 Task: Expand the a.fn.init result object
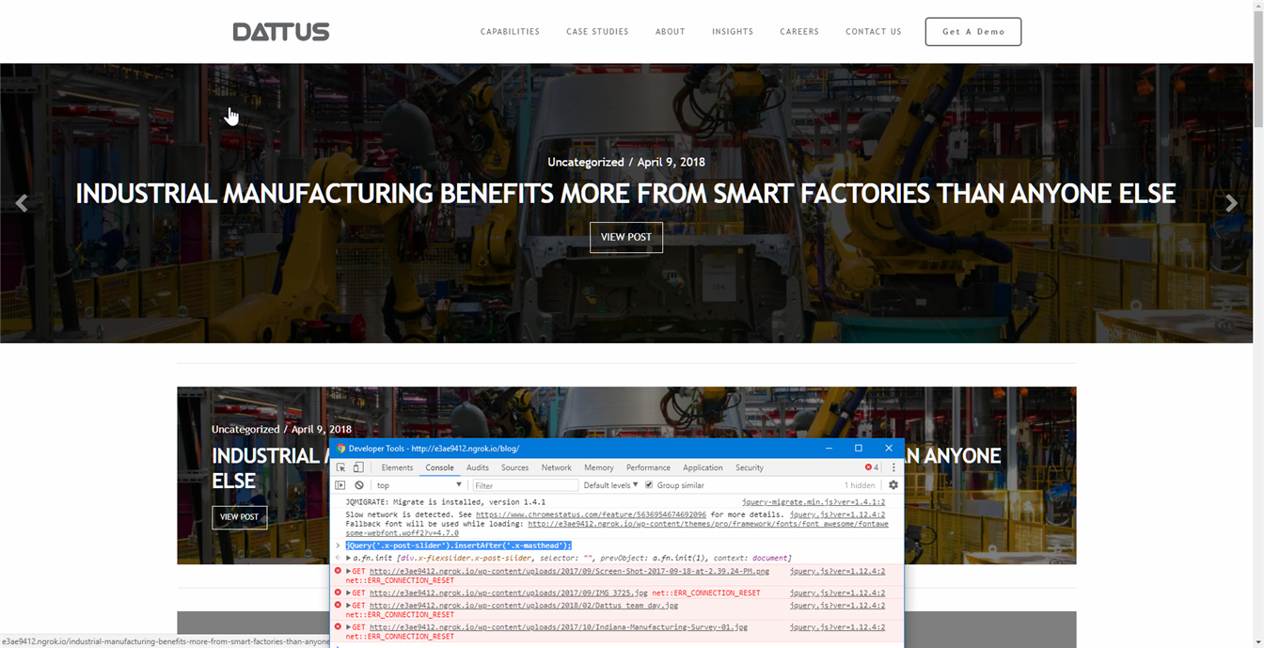click(x=349, y=558)
